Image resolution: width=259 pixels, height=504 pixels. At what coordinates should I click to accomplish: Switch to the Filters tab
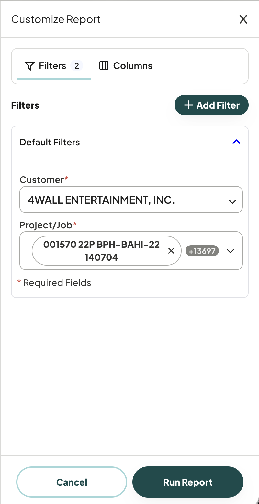pyautogui.click(x=54, y=66)
